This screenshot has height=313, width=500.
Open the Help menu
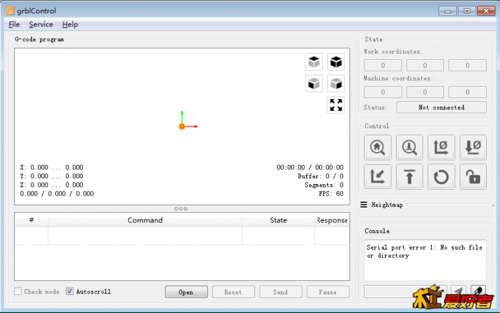click(x=70, y=25)
